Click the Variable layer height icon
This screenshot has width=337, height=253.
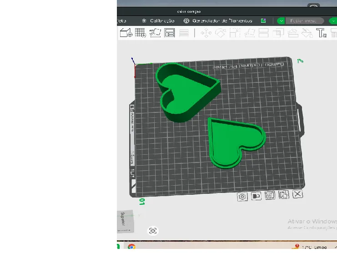(184, 33)
